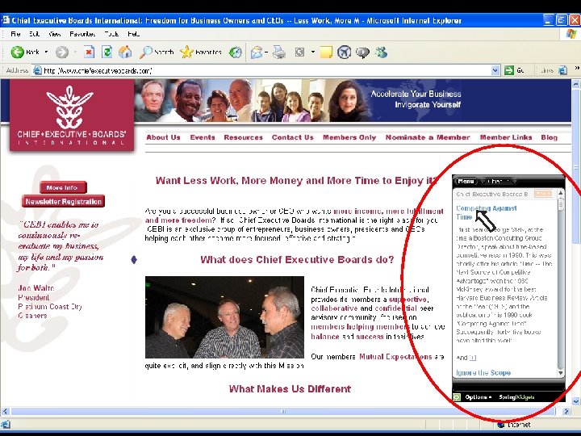The height and width of the screenshot is (436, 581).
Task: Click the green Go arrow button
Action: point(509,70)
